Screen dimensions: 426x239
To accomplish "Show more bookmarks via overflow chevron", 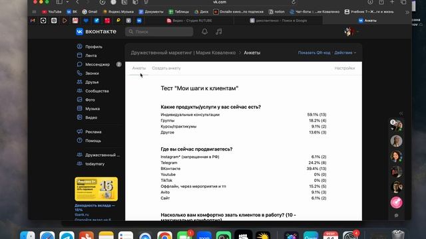I will coord(407,12).
